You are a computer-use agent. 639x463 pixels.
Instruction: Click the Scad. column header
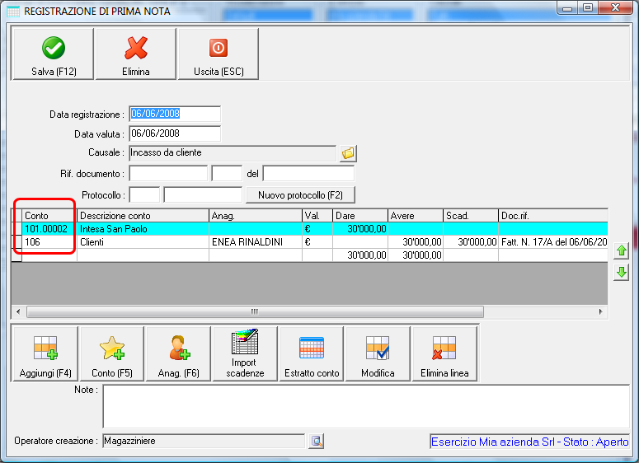(471, 216)
